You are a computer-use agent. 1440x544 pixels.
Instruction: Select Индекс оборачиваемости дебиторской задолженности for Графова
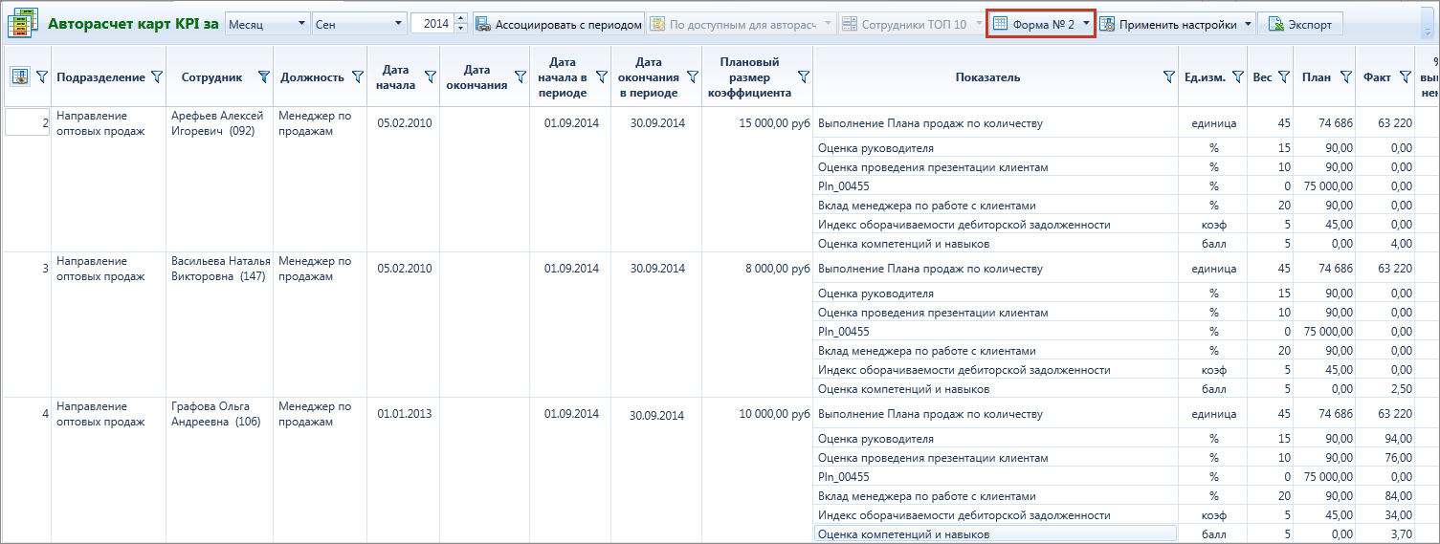pos(996,515)
